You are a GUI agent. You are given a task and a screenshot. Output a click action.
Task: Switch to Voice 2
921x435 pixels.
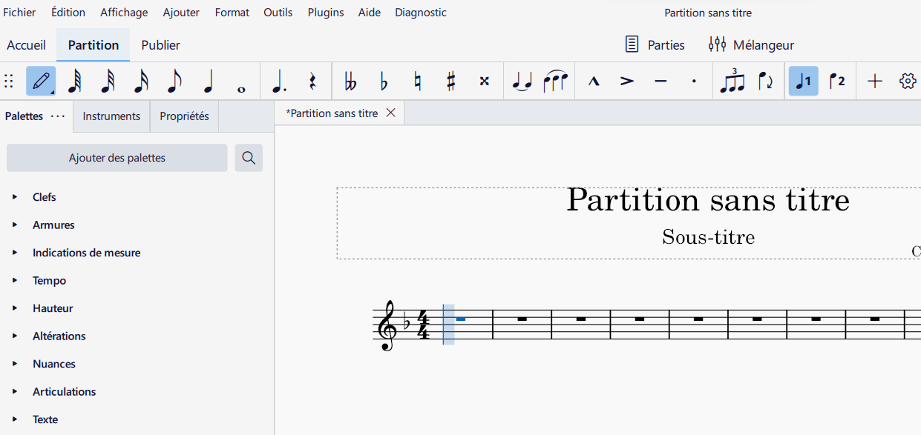pos(837,82)
